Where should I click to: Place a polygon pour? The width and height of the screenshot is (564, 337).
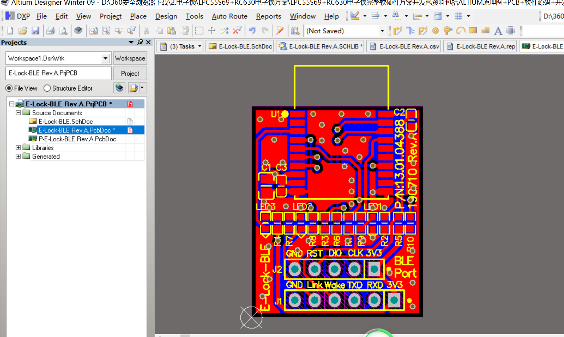(485, 31)
